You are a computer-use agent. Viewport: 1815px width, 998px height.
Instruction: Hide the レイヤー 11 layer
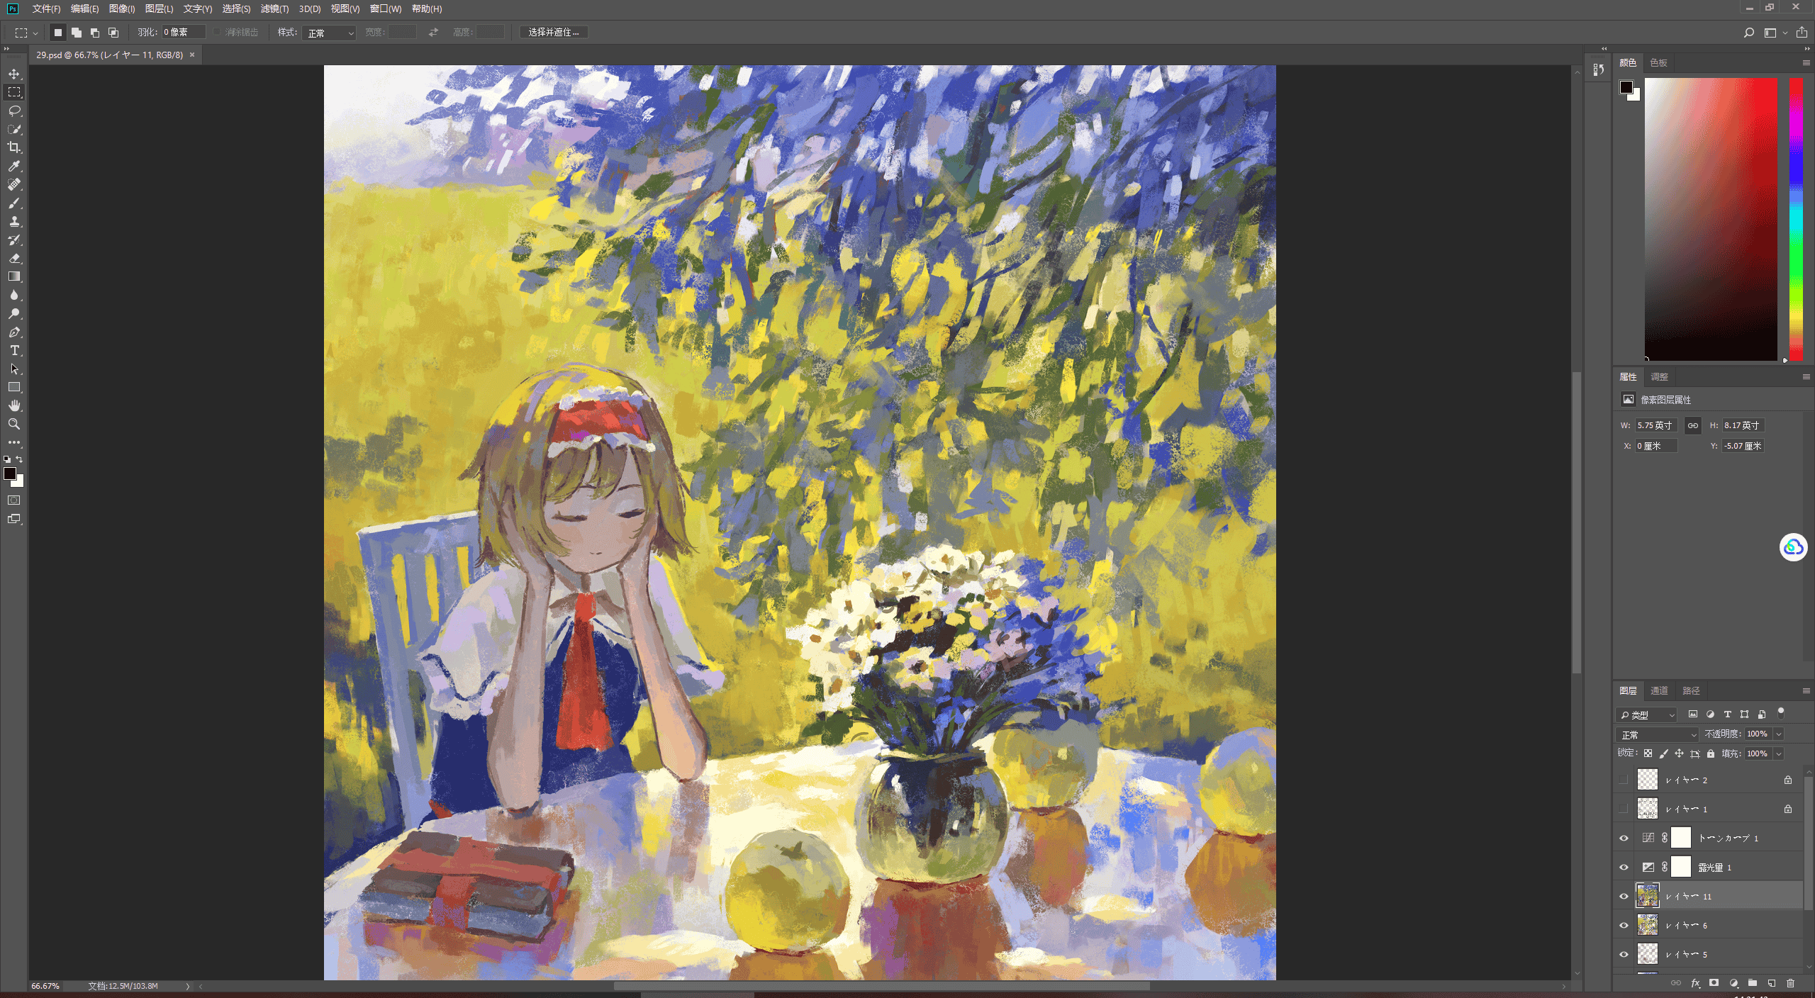tap(1624, 896)
